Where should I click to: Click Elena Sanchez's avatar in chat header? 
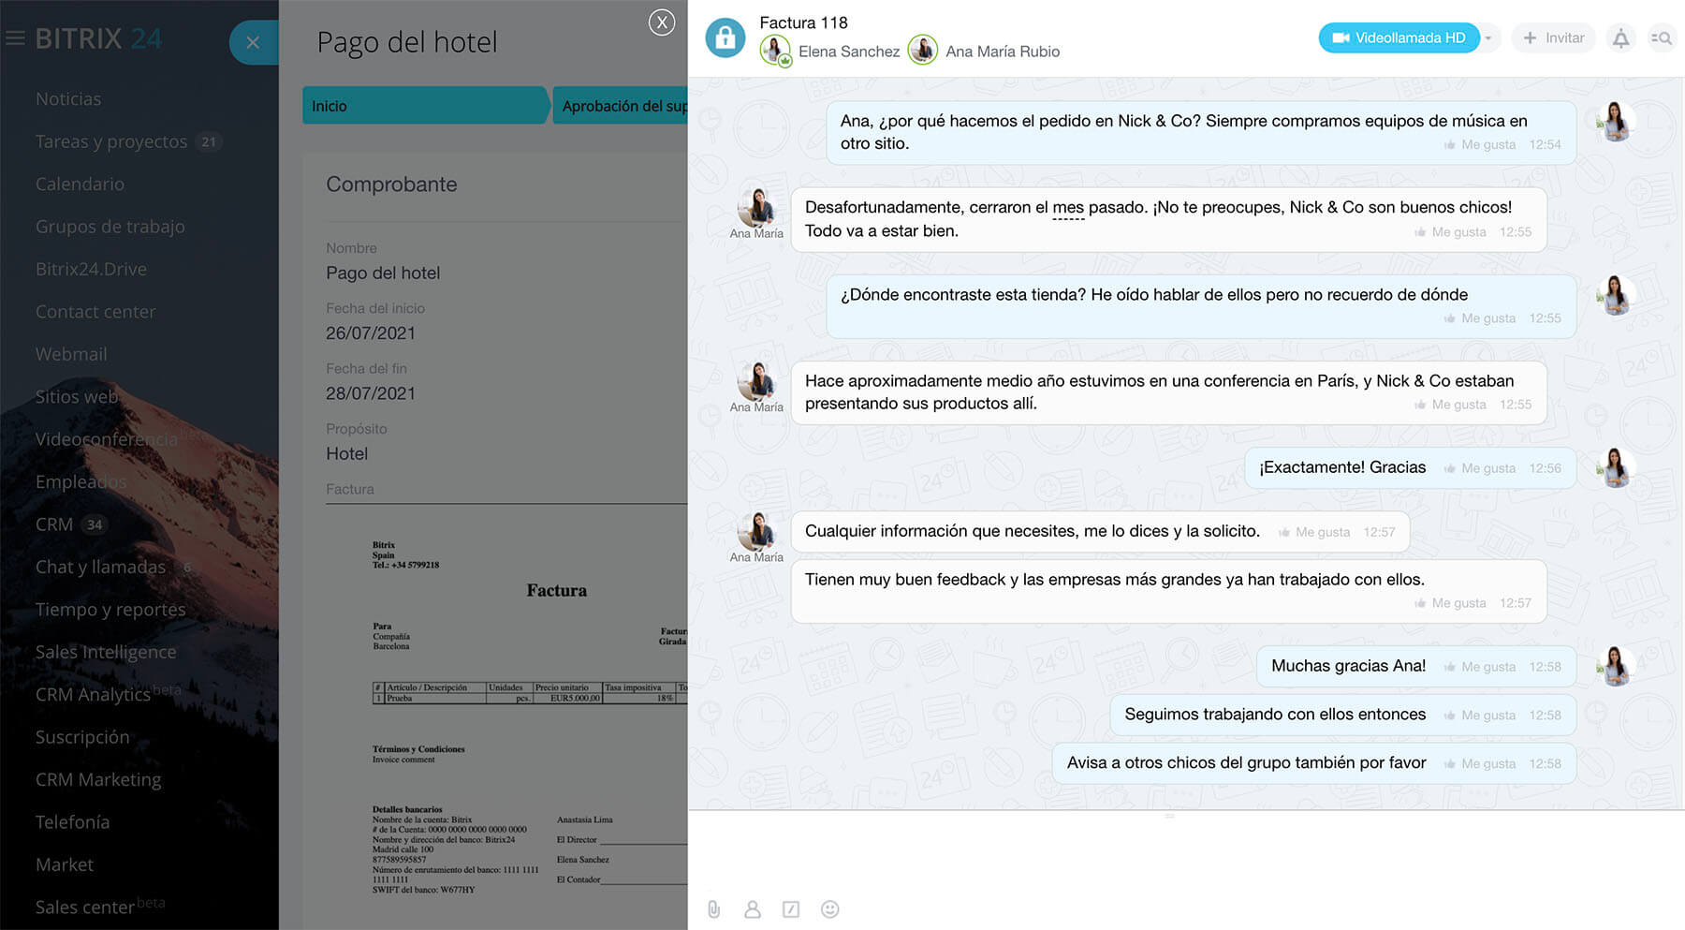[775, 51]
